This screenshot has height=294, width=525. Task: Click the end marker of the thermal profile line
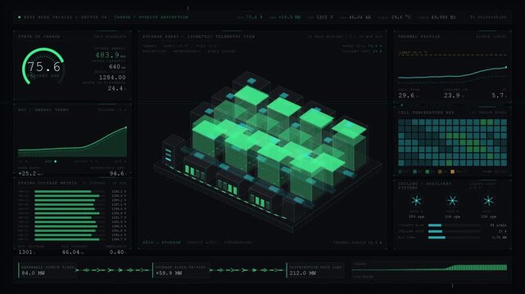(x=506, y=68)
